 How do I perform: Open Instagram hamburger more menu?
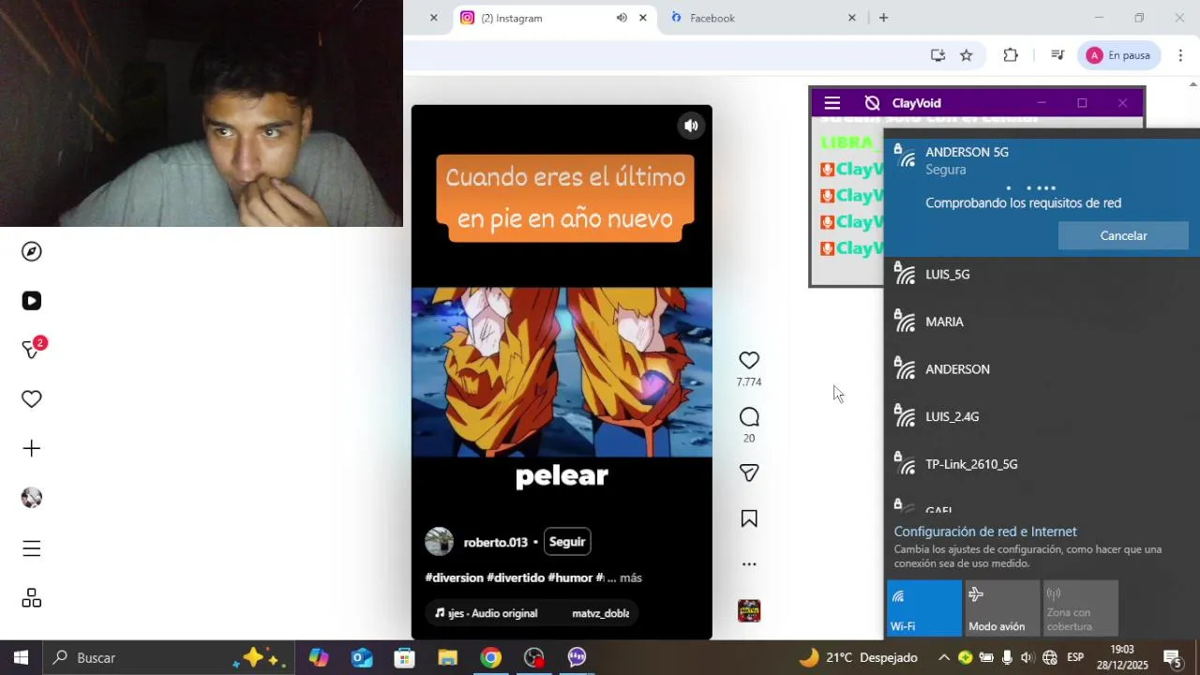tap(32, 548)
